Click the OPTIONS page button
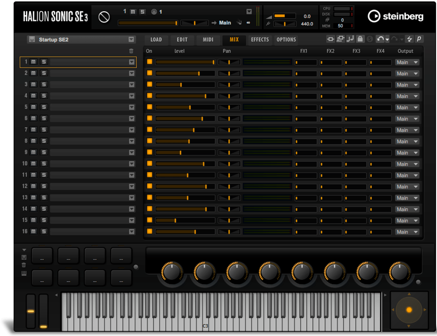 point(286,40)
